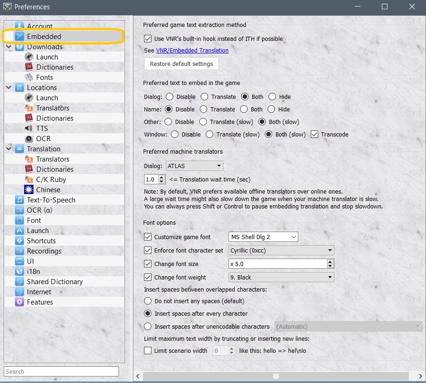
Task: Click the Locations building icon
Action: point(20,88)
